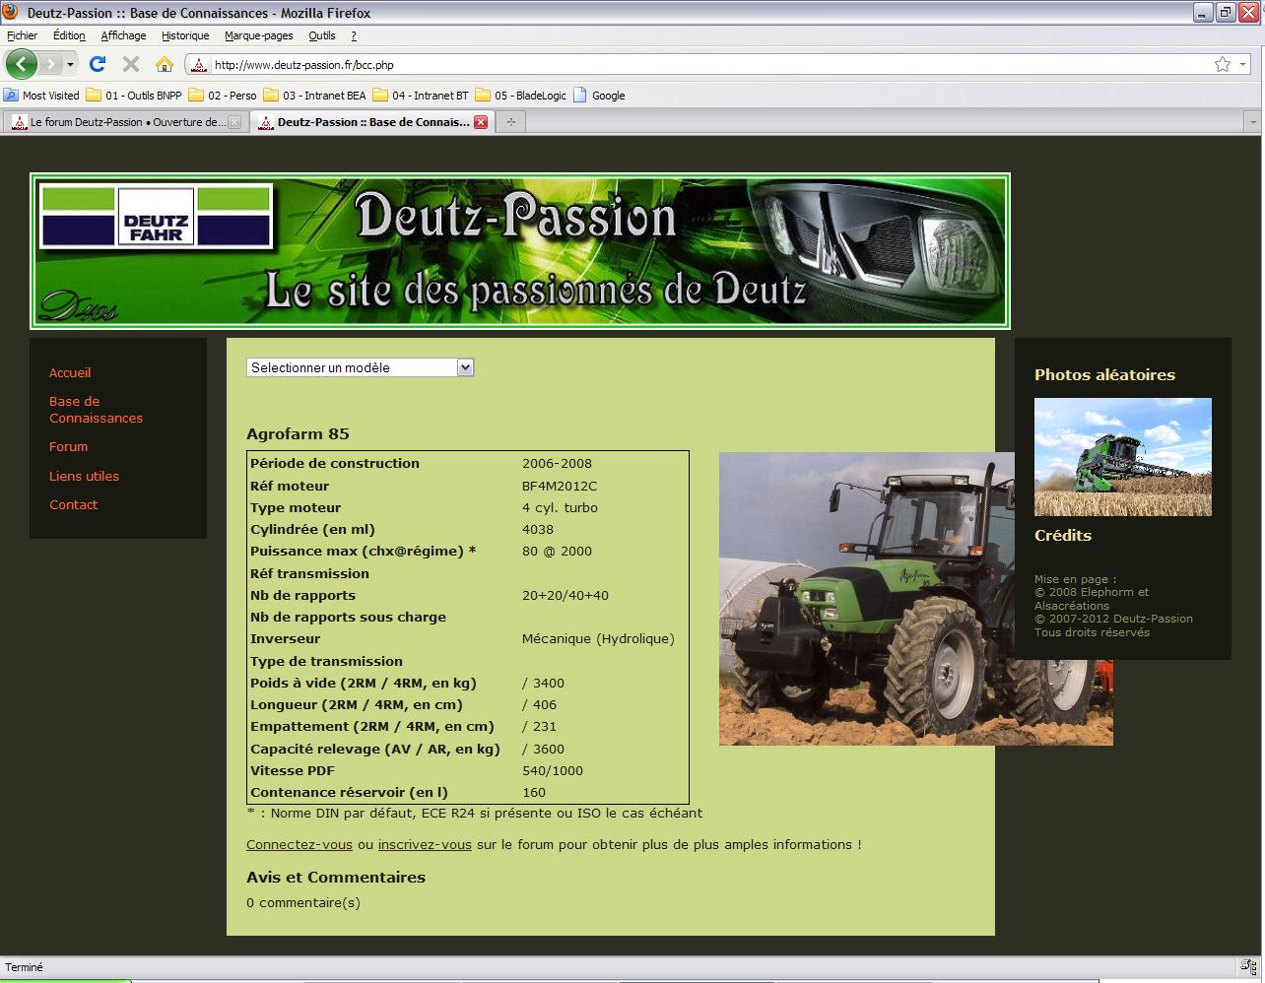Click the Accueil sidebar link

point(70,372)
